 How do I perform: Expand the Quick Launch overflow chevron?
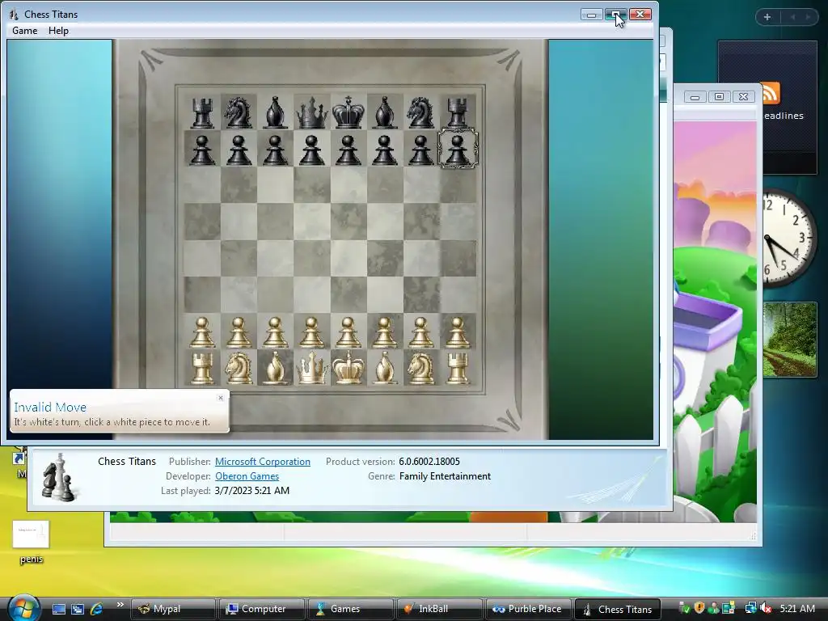(x=120, y=605)
